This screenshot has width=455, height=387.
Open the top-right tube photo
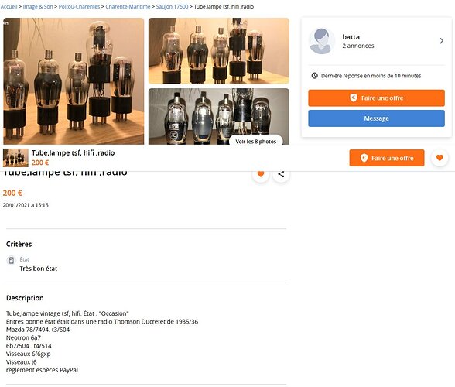[x=219, y=51]
